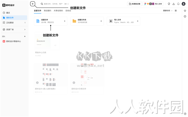This screenshot has height=117, width=188.
Task: Add a new team with plus icon
Action: click(25, 36)
